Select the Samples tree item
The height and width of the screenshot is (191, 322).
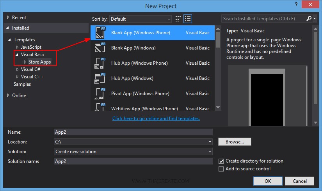click(22, 84)
